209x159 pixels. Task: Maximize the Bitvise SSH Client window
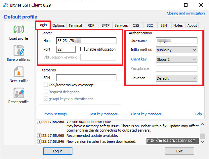[x=186, y=5]
